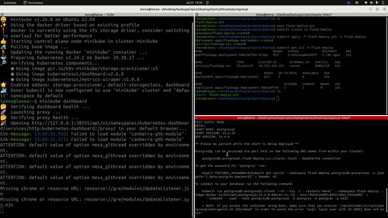Click 'kubectl create ns flask-deploy' command
Image resolution: width=388 pixels, height=218 pixels.
click(304, 30)
